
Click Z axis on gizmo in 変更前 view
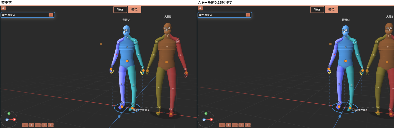tap(7, 120)
